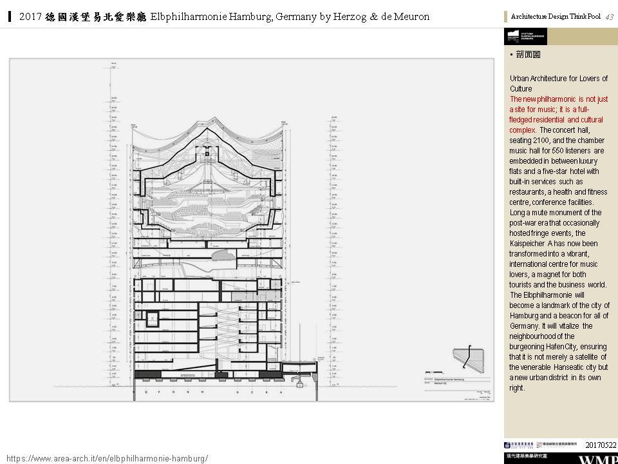Image resolution: width=618 pixels, height=464 pixels.
Task: Click the 現代建築美學研究室 footer label
Action: 528,456
